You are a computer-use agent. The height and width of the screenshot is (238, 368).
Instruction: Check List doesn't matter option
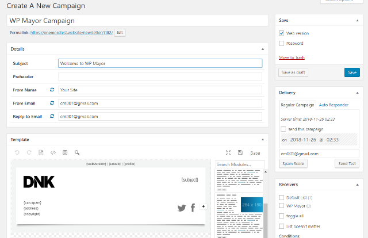[281, 226]
